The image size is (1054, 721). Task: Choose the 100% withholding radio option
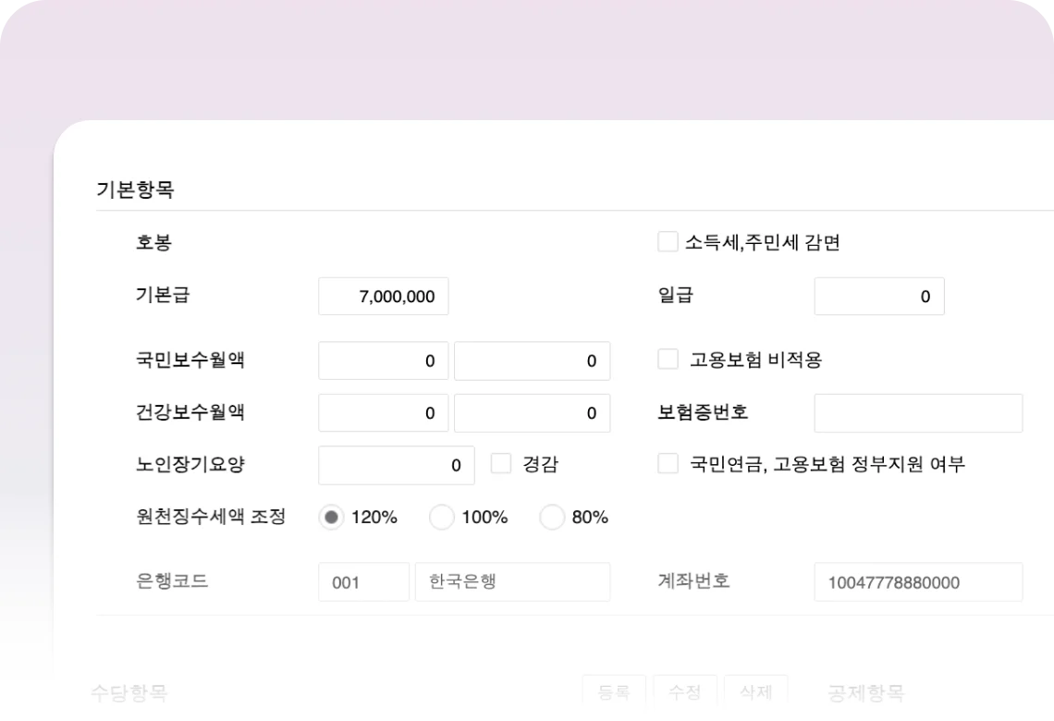click(x=442, y=518)
